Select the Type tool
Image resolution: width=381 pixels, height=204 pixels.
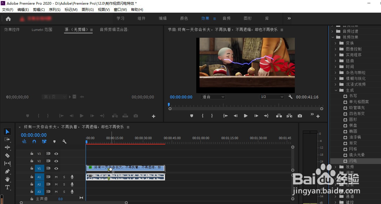coord(7,187)
